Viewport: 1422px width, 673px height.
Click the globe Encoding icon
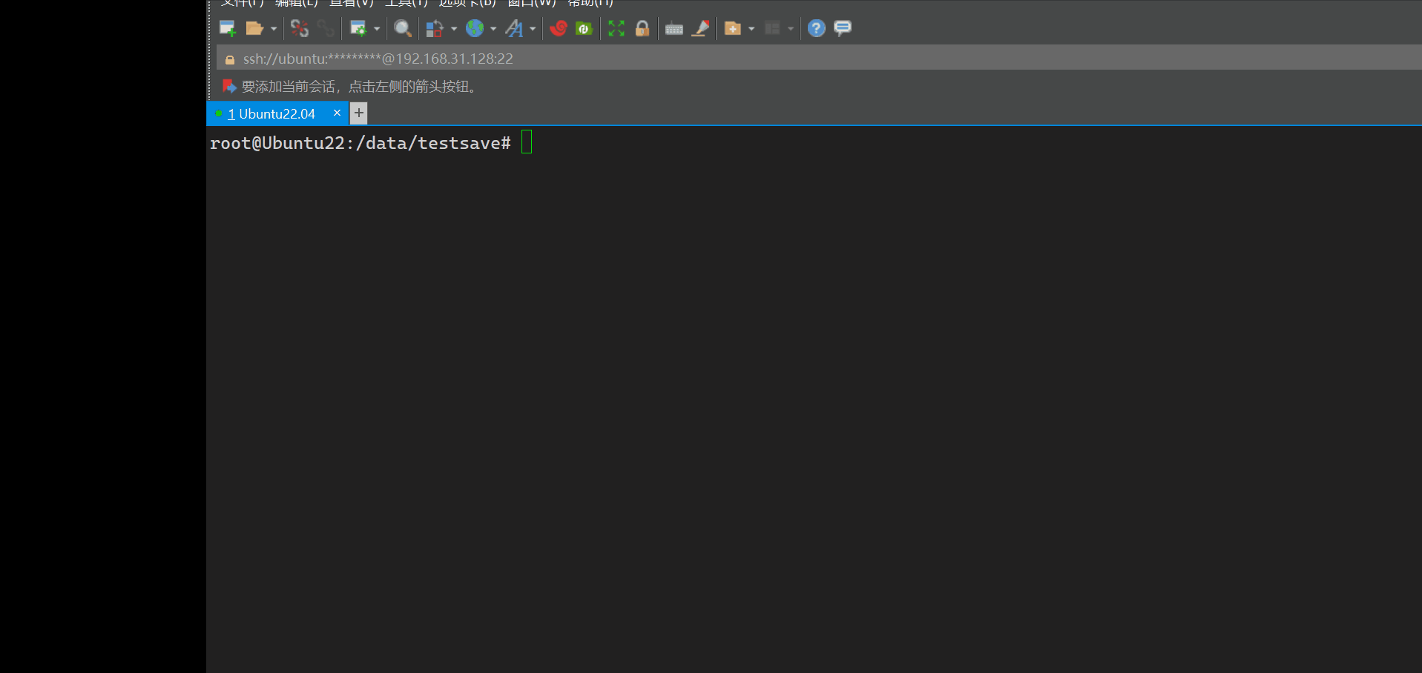point(475,28)
